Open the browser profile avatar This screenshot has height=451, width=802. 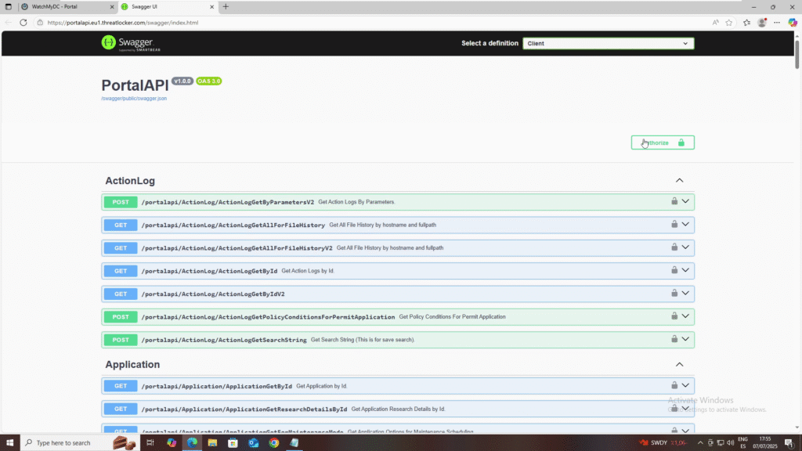click(762, 23)
